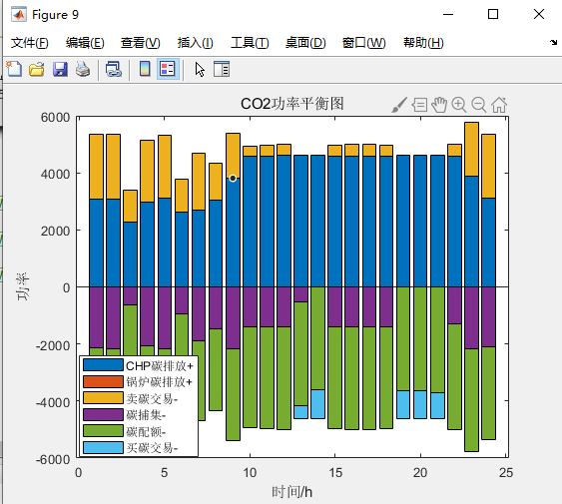The width and height of the screenshot is (562, 504).
Task: Save the figure with the floppy disk icon
Action: pos(60,69)
